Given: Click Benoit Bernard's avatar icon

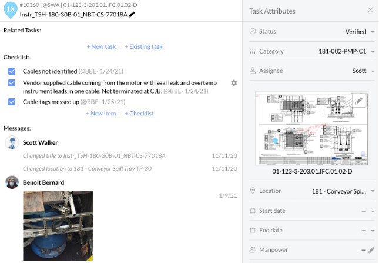Looking at the screenshot, I should [12, 182].
